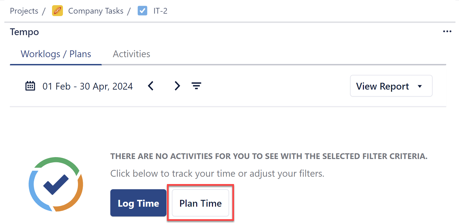
Task: Open the Company Tasks breadcrumb link
Action: [x=96, y=11]
